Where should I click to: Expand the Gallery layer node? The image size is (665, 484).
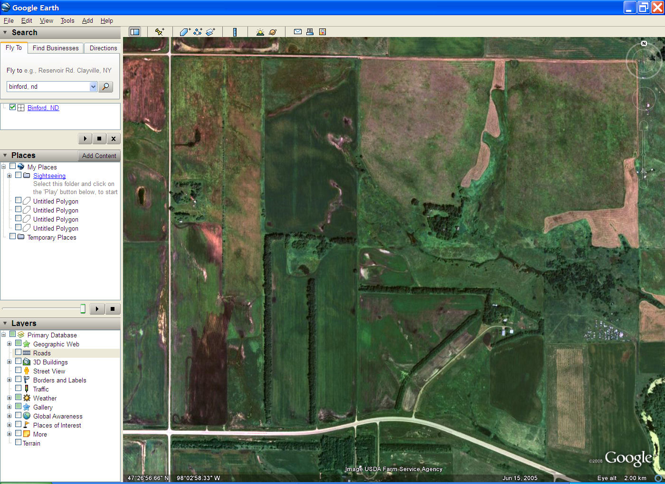[9, 407]
